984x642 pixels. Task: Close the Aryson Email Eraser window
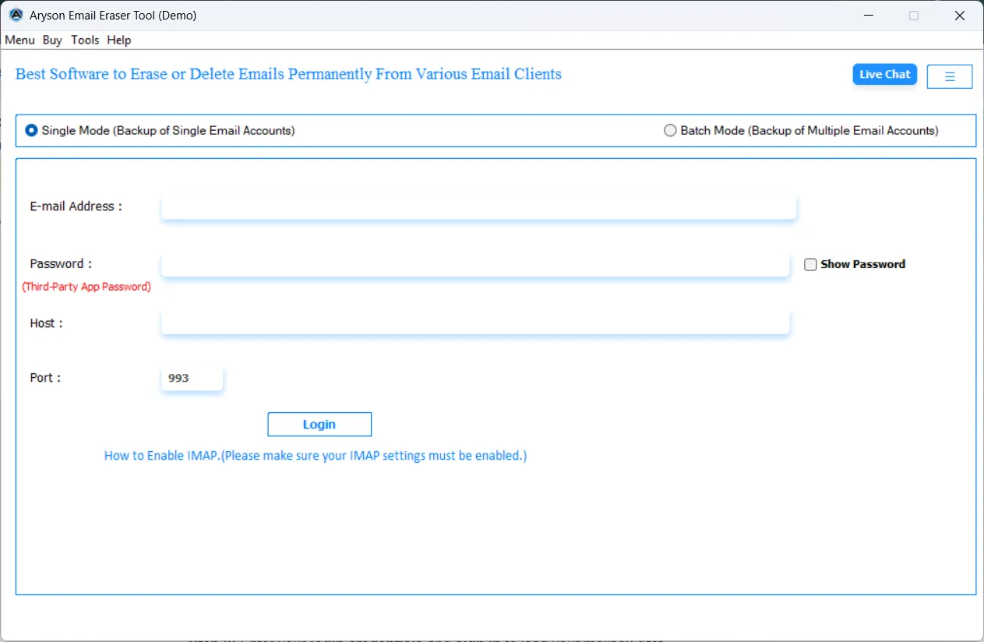pyautogui.click(x=960, y=16)
